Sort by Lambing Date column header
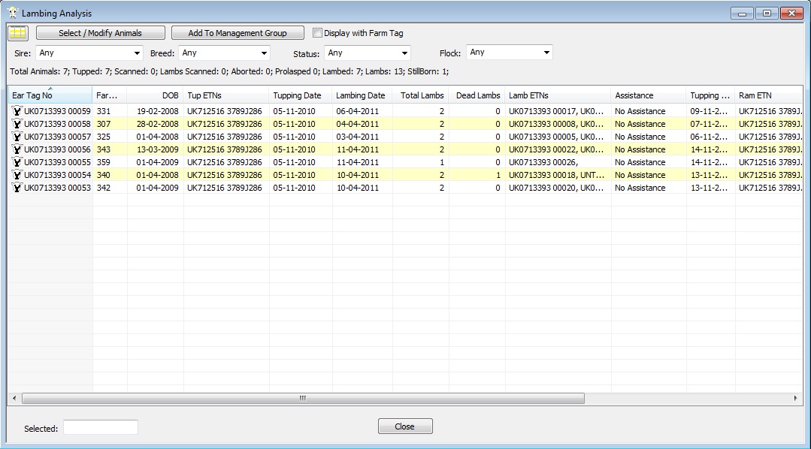The width and height of the screenshot is (811, 449). [x=362, y=95]
